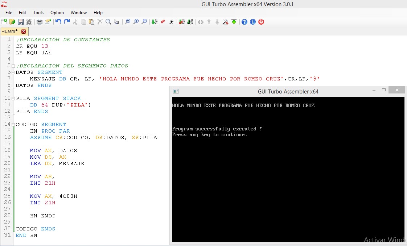Click the find and replace ba icon
Viewport: 407px width, 246px height.
[x=116, y=22]
